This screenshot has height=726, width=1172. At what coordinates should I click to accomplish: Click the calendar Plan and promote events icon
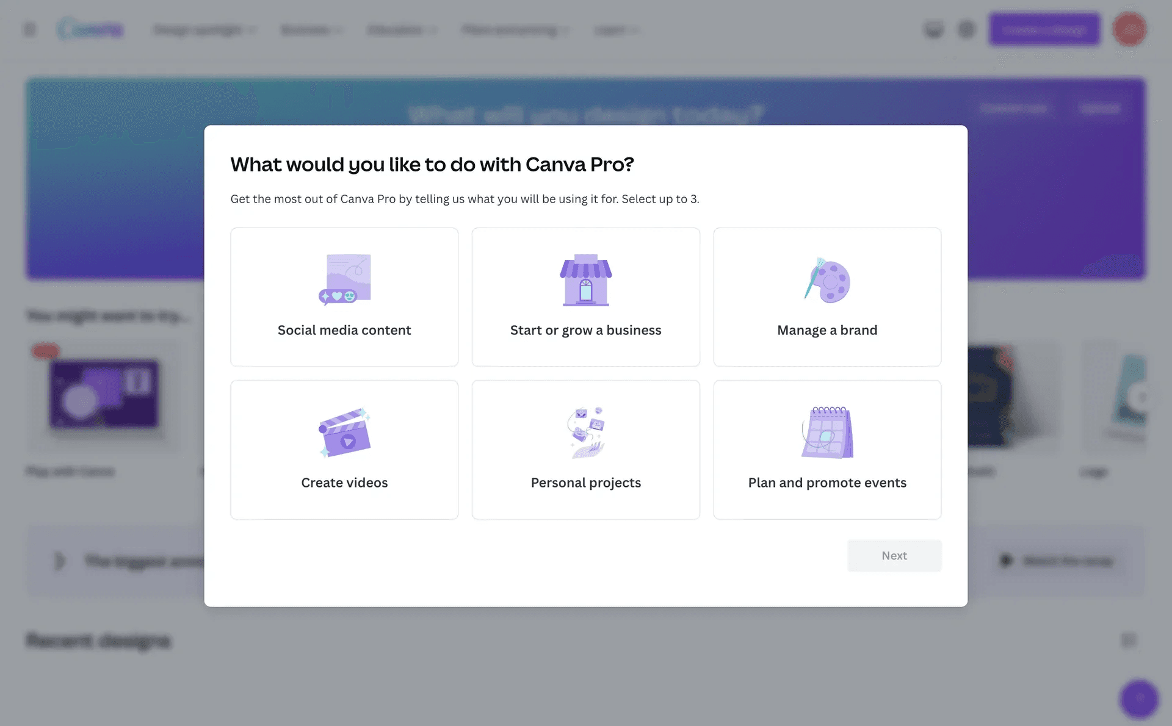point(827,433)
